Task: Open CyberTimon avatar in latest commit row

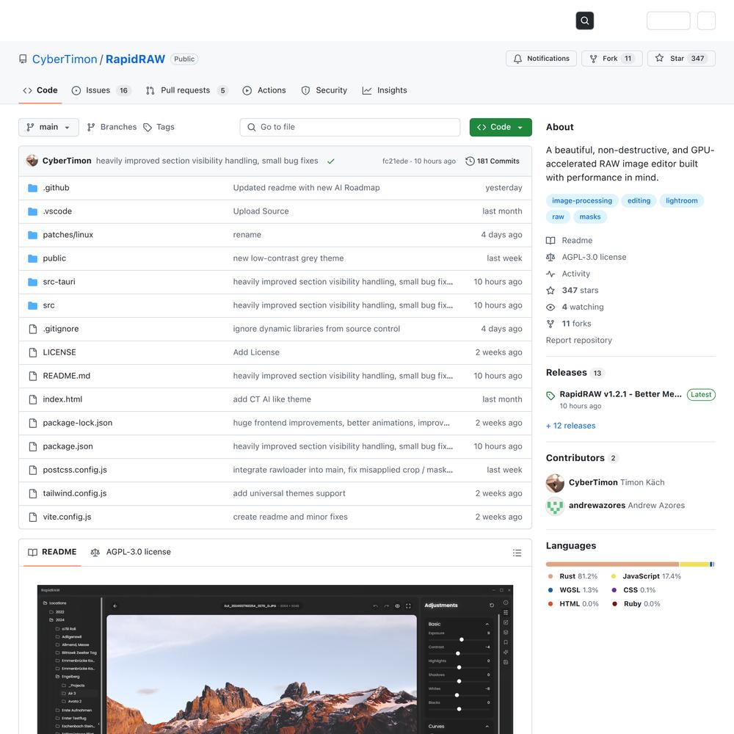Action: 32,161
